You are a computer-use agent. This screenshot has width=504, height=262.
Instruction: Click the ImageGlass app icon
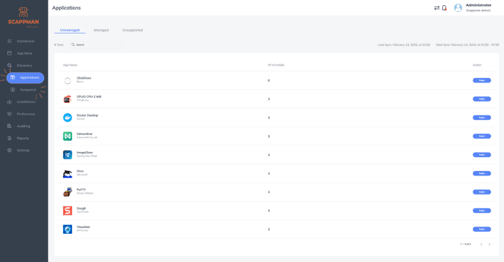tap(67, 155)
